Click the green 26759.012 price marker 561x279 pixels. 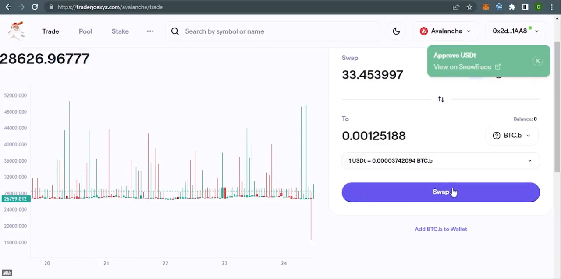tap(15, 199)
